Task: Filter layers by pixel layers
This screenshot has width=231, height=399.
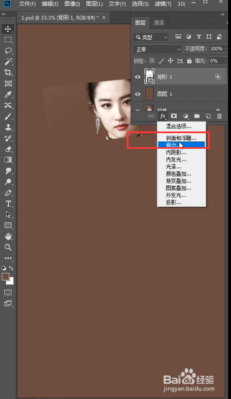Action: click(178, 37)
